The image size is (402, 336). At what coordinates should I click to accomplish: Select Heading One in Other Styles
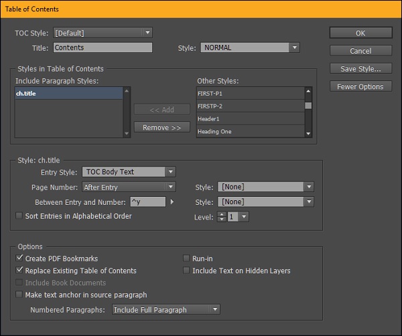click(x=250, y=131)
